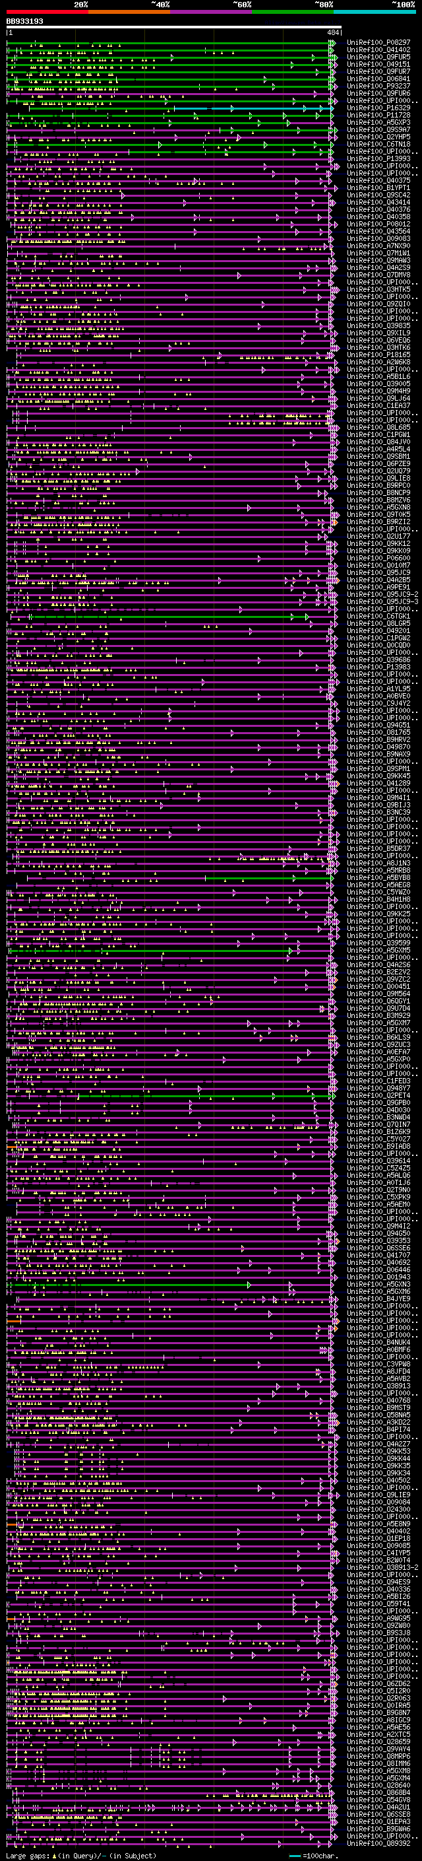Select hit label UniRef100_Q4A2B5
Image resolution: width=422 pixels, height=1861 pixels.
[378, 580]
